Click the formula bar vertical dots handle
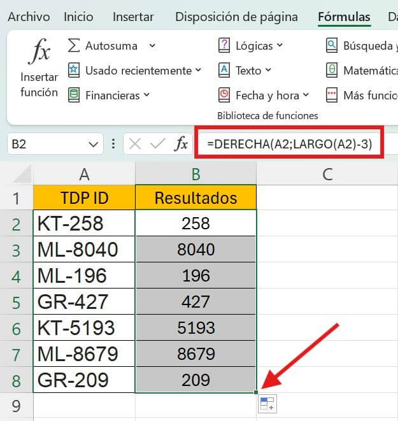Screen dimensions: 398x421 point(113,144)
